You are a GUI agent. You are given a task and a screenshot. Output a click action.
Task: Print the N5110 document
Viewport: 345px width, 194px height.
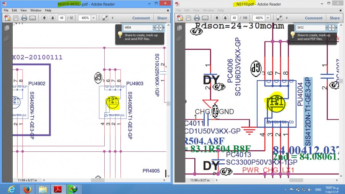click(197, 18)
